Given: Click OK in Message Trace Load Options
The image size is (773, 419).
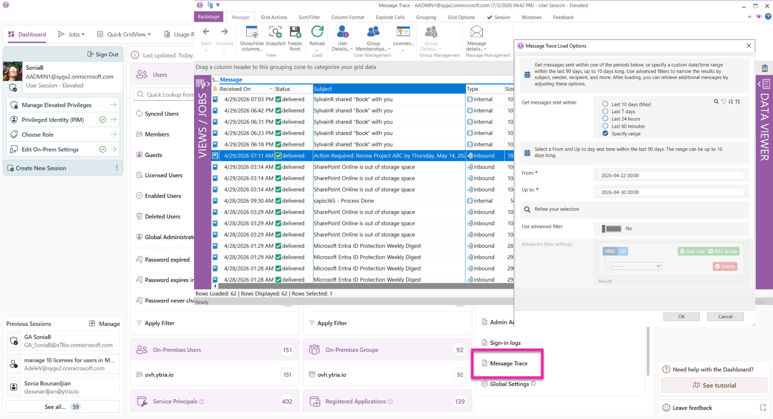Looking at the screenshot, I should click(681, 317).
